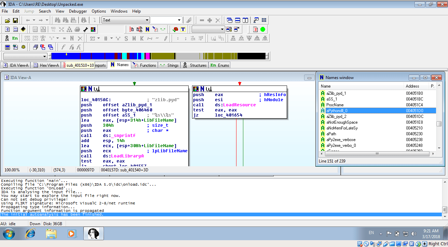Viewport: 448px width, 247px height.
Task: Switch to the Hex View-A tab
Action: click(46, 65)
